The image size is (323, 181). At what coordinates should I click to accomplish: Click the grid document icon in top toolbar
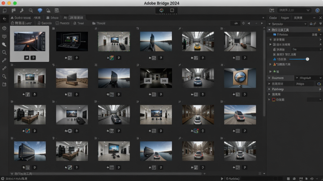tap(57, 10)
